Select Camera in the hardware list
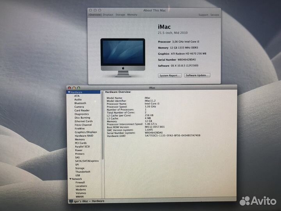281x211 pixels. click(79, 107)
